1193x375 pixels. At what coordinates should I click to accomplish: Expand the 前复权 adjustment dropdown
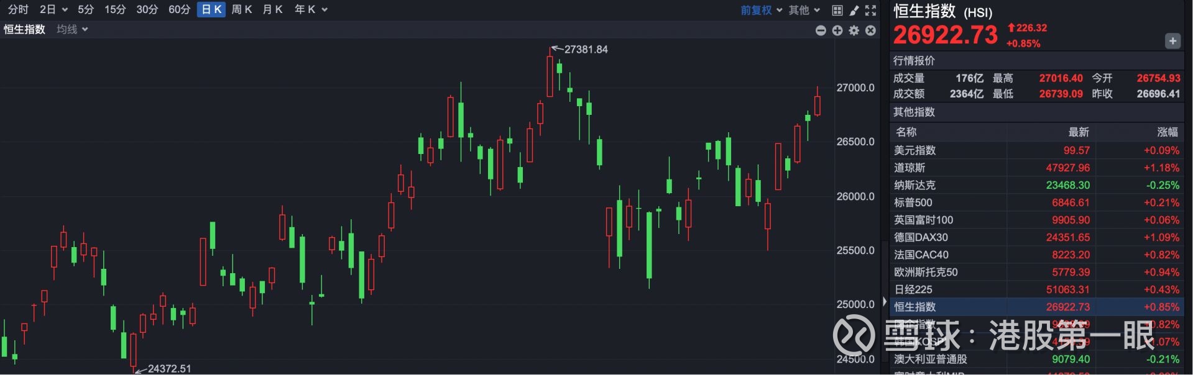(x=761, y=10)
